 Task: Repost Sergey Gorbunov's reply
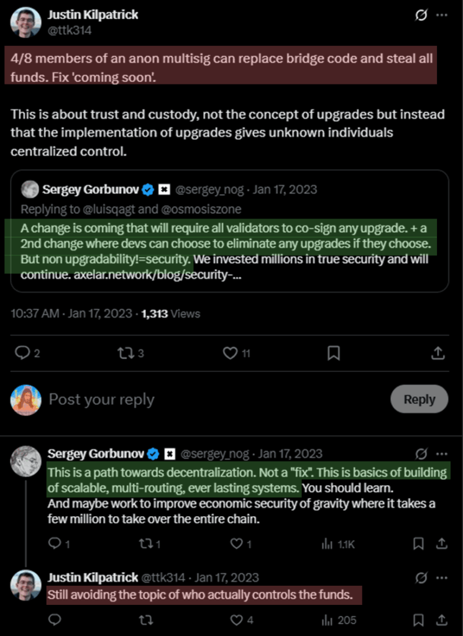click(x=147, y=544)
